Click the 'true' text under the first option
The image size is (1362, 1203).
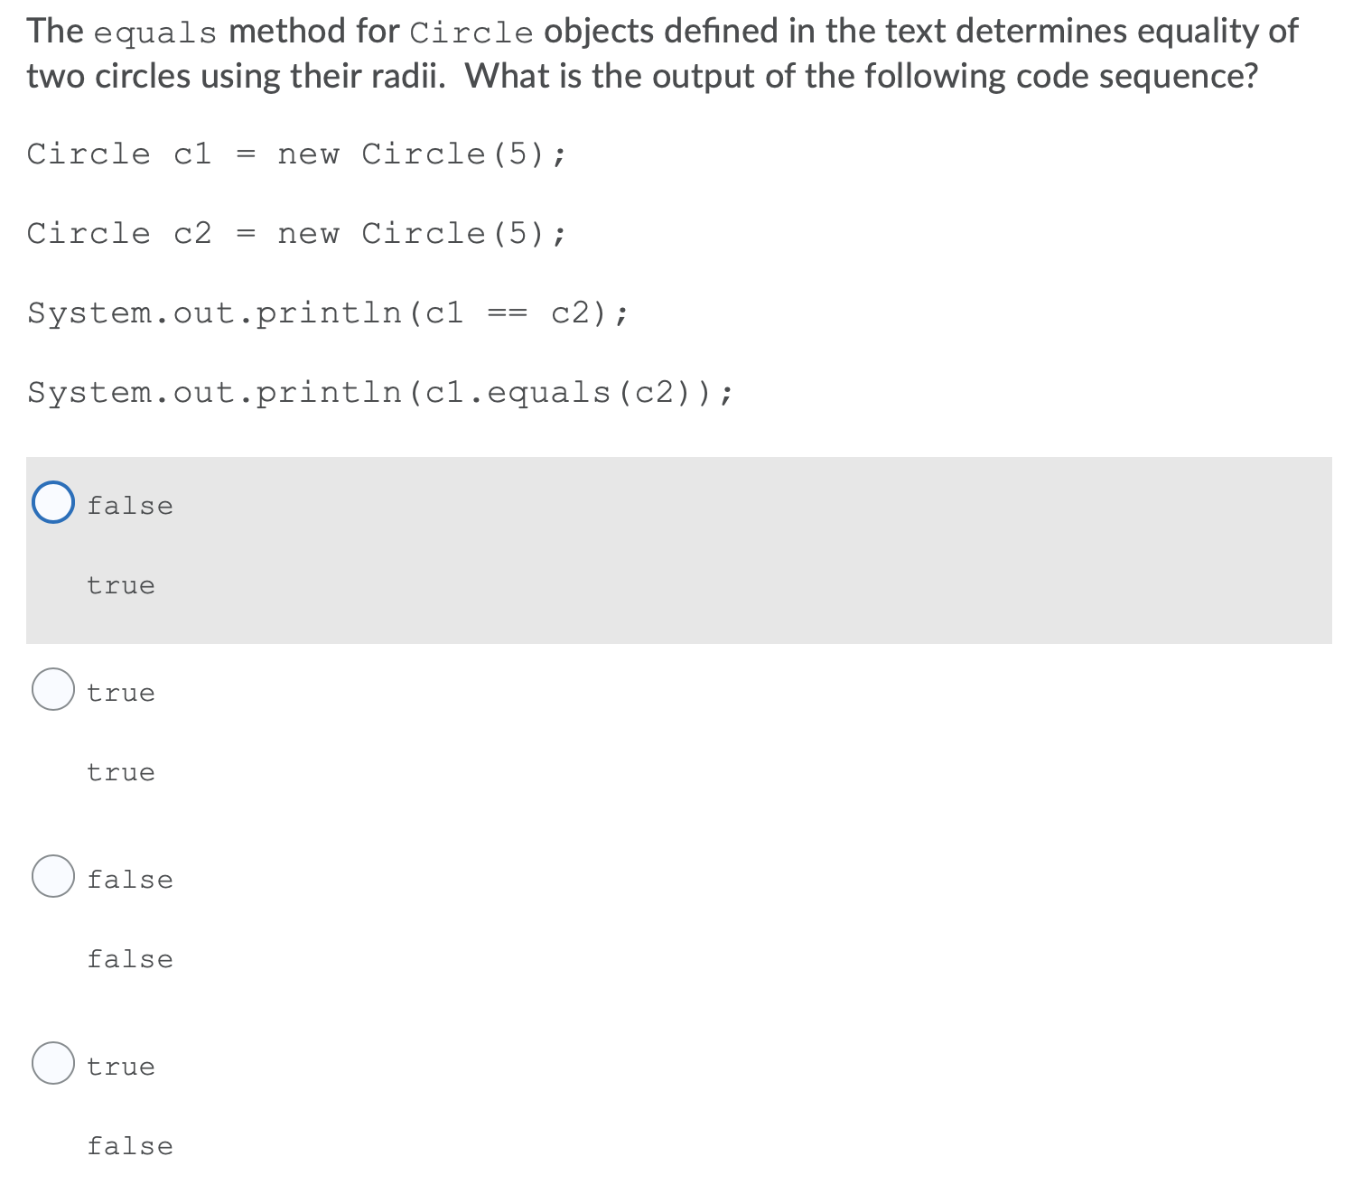[121, 585]
